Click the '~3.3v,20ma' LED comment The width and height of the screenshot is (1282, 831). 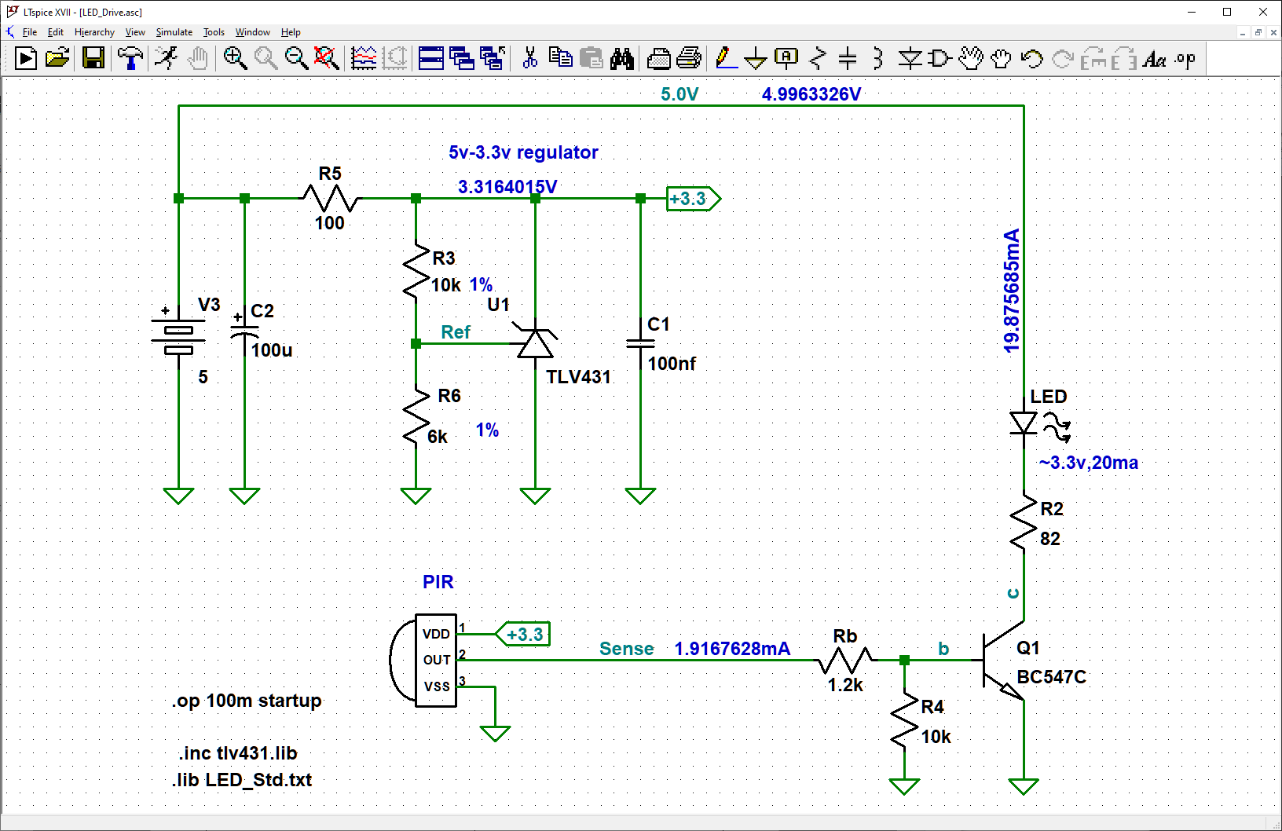pyautogui.click(x=1088, y=463)
